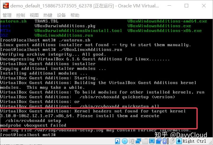Click the 'Verifying archive integrity... All good.' line
213x145 pixels.
(53, 55)
